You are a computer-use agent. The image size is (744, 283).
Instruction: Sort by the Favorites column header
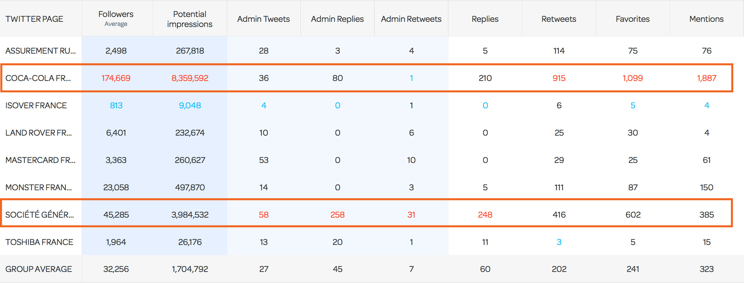pyautogui.click(x=632, y=19)
